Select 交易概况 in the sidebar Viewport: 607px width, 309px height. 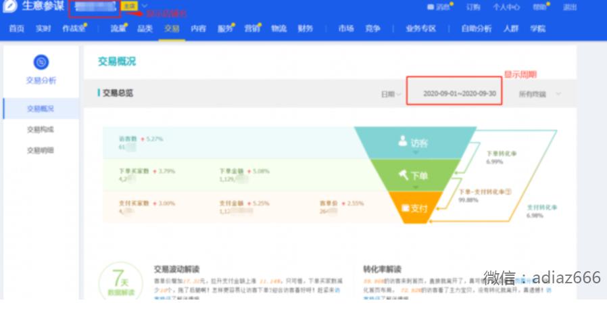point(41,109)
